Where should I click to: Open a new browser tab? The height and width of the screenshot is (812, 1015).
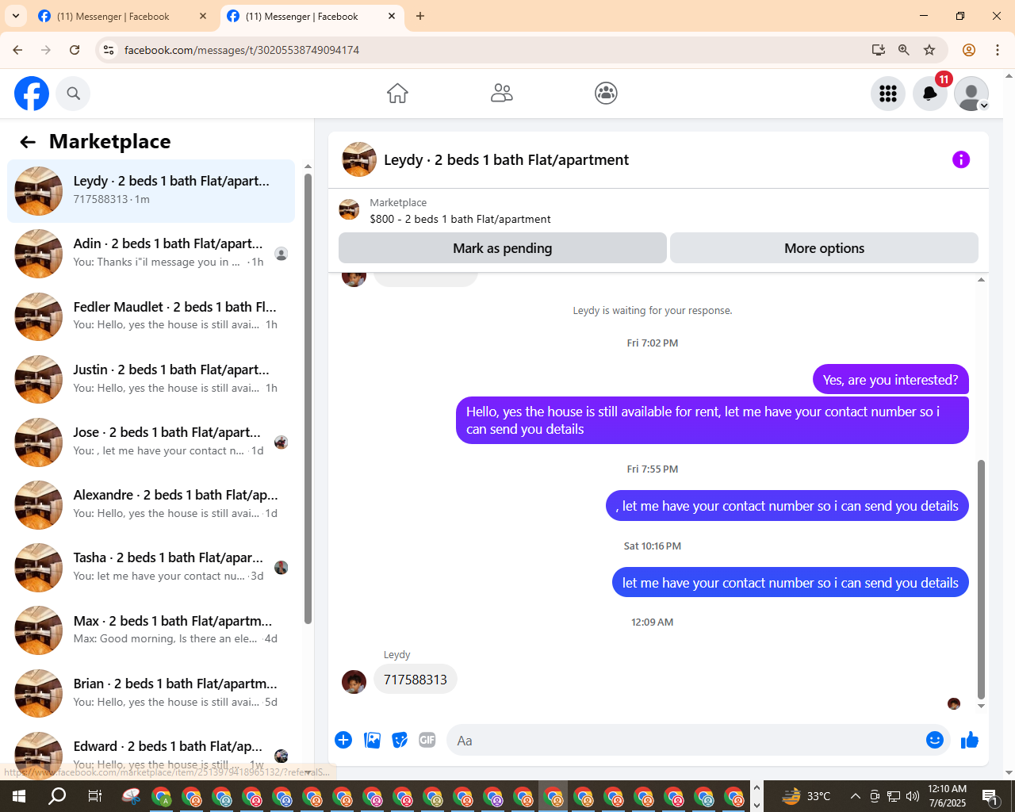(x=420, y=16)
